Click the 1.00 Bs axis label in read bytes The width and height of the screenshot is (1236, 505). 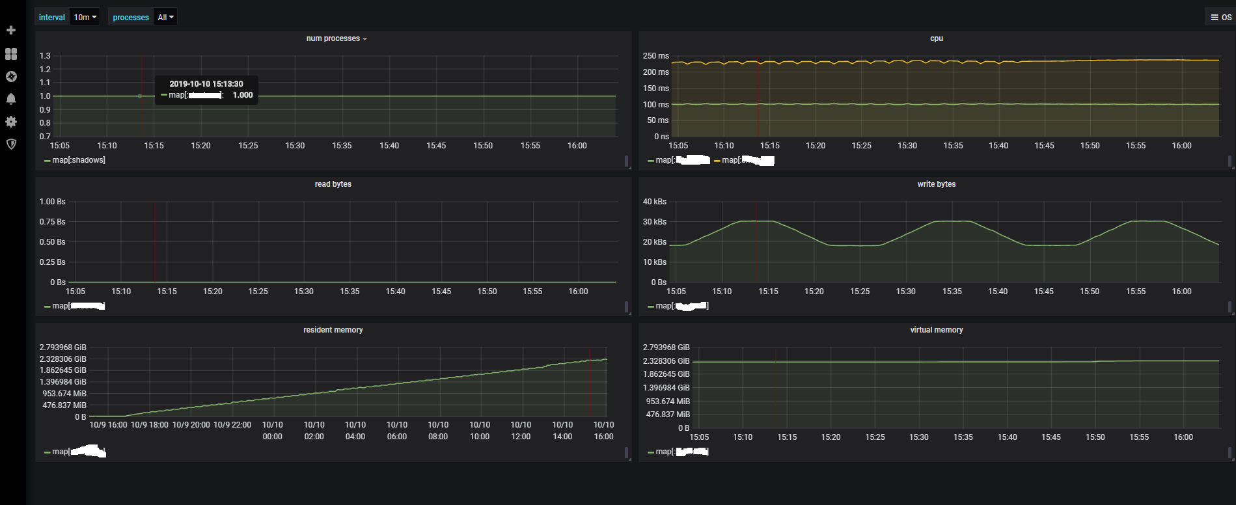tap(52, 202)
